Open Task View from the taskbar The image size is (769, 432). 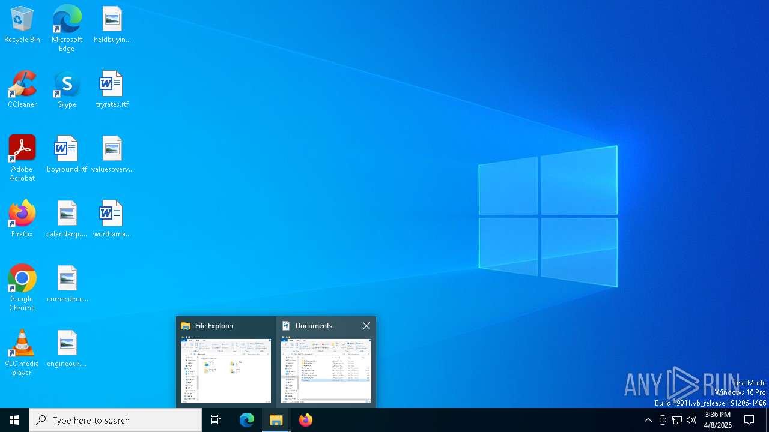point(216,420)
